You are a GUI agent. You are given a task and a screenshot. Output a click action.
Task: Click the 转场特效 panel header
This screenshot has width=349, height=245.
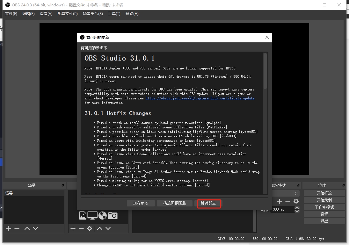279,185
